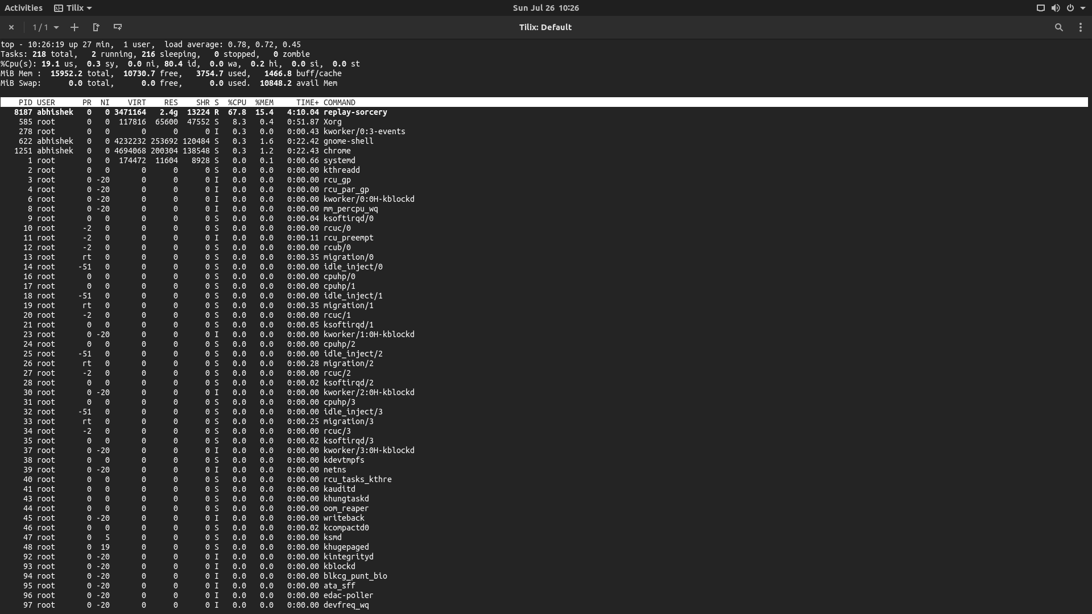Close the current terminal session
Screen dimensions: 1092x614
(x=11, y=27)
